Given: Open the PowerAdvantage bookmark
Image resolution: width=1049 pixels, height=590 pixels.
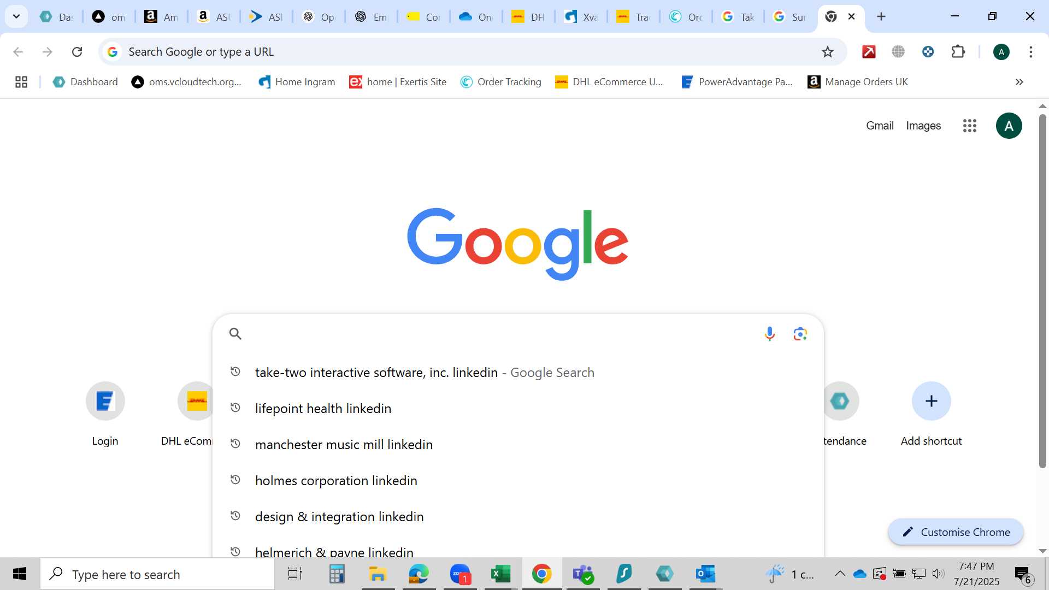Looking at the screenshot, I should (736, 82).
